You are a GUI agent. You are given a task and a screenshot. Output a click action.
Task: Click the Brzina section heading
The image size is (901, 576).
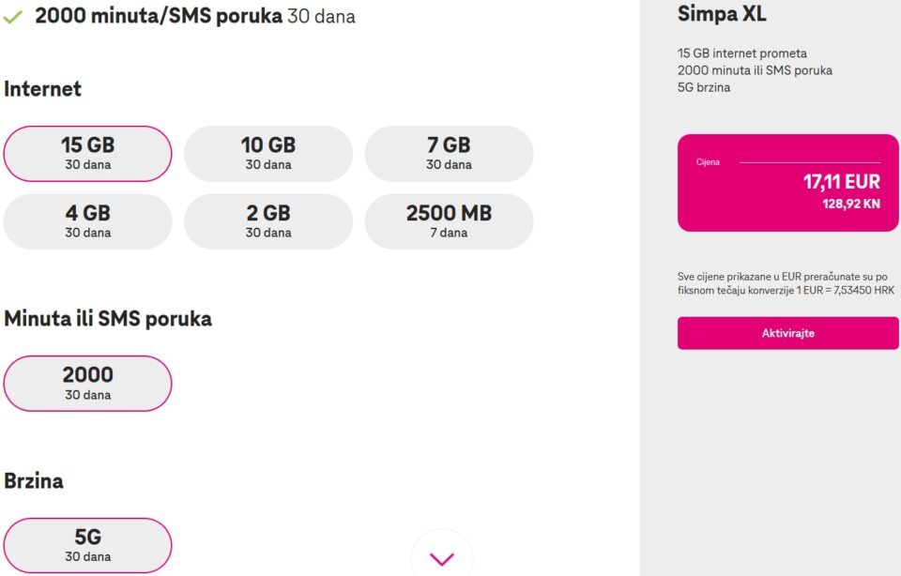(x=34, y=481)
